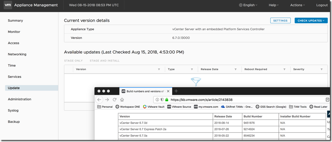Go to the Summary page
This screenshot has height=142, width=332.
15,20
